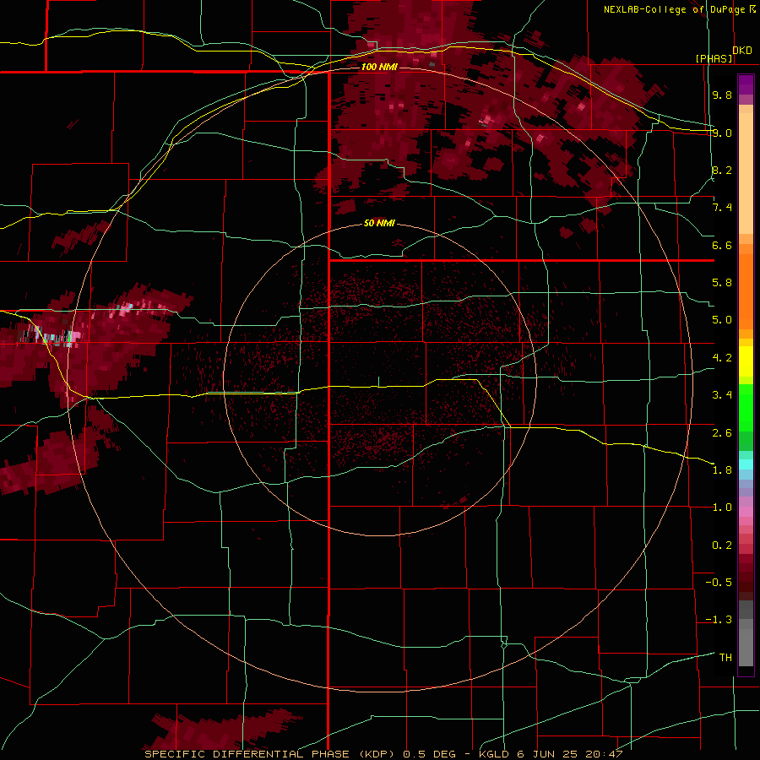Screen dimensions: 760x760
Task: Click the 1.0 scale value
Action: click(722, 508)
